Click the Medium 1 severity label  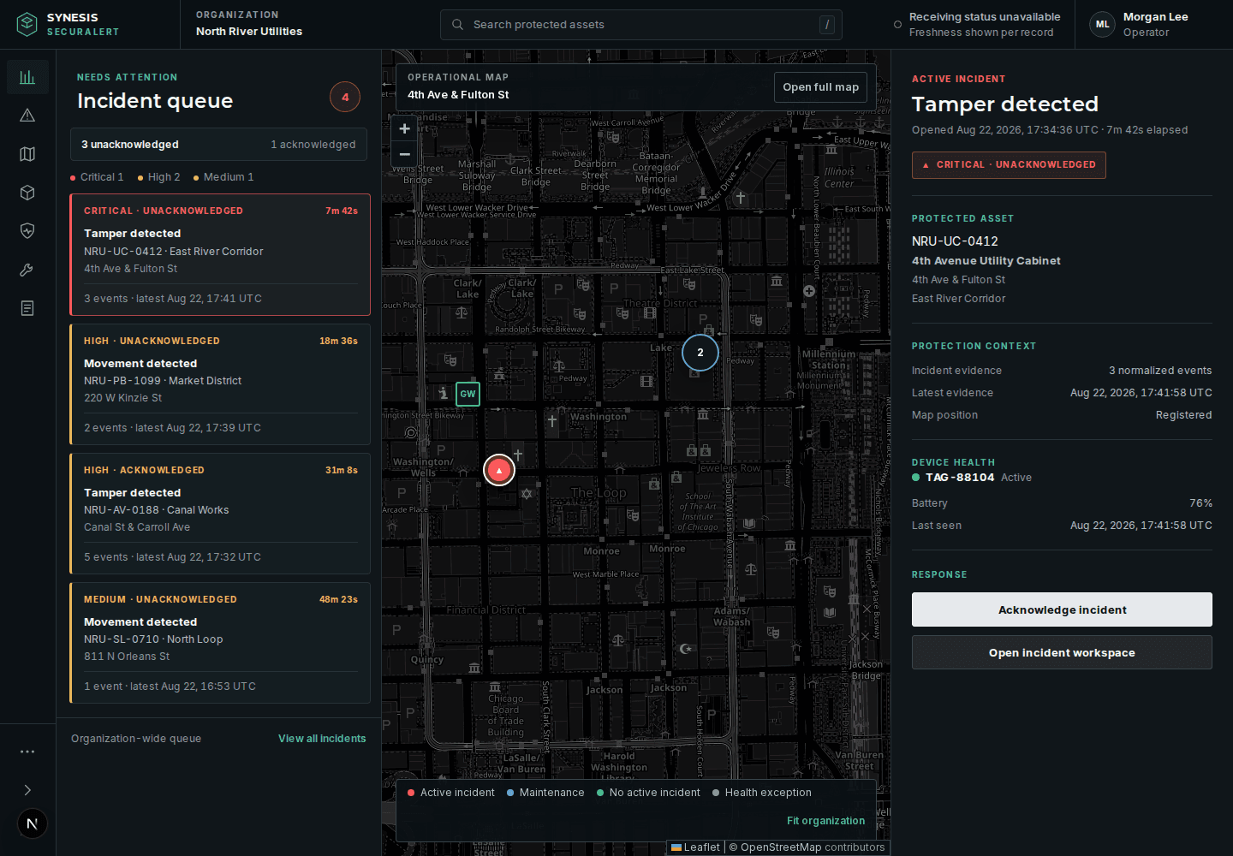(223, 177)
